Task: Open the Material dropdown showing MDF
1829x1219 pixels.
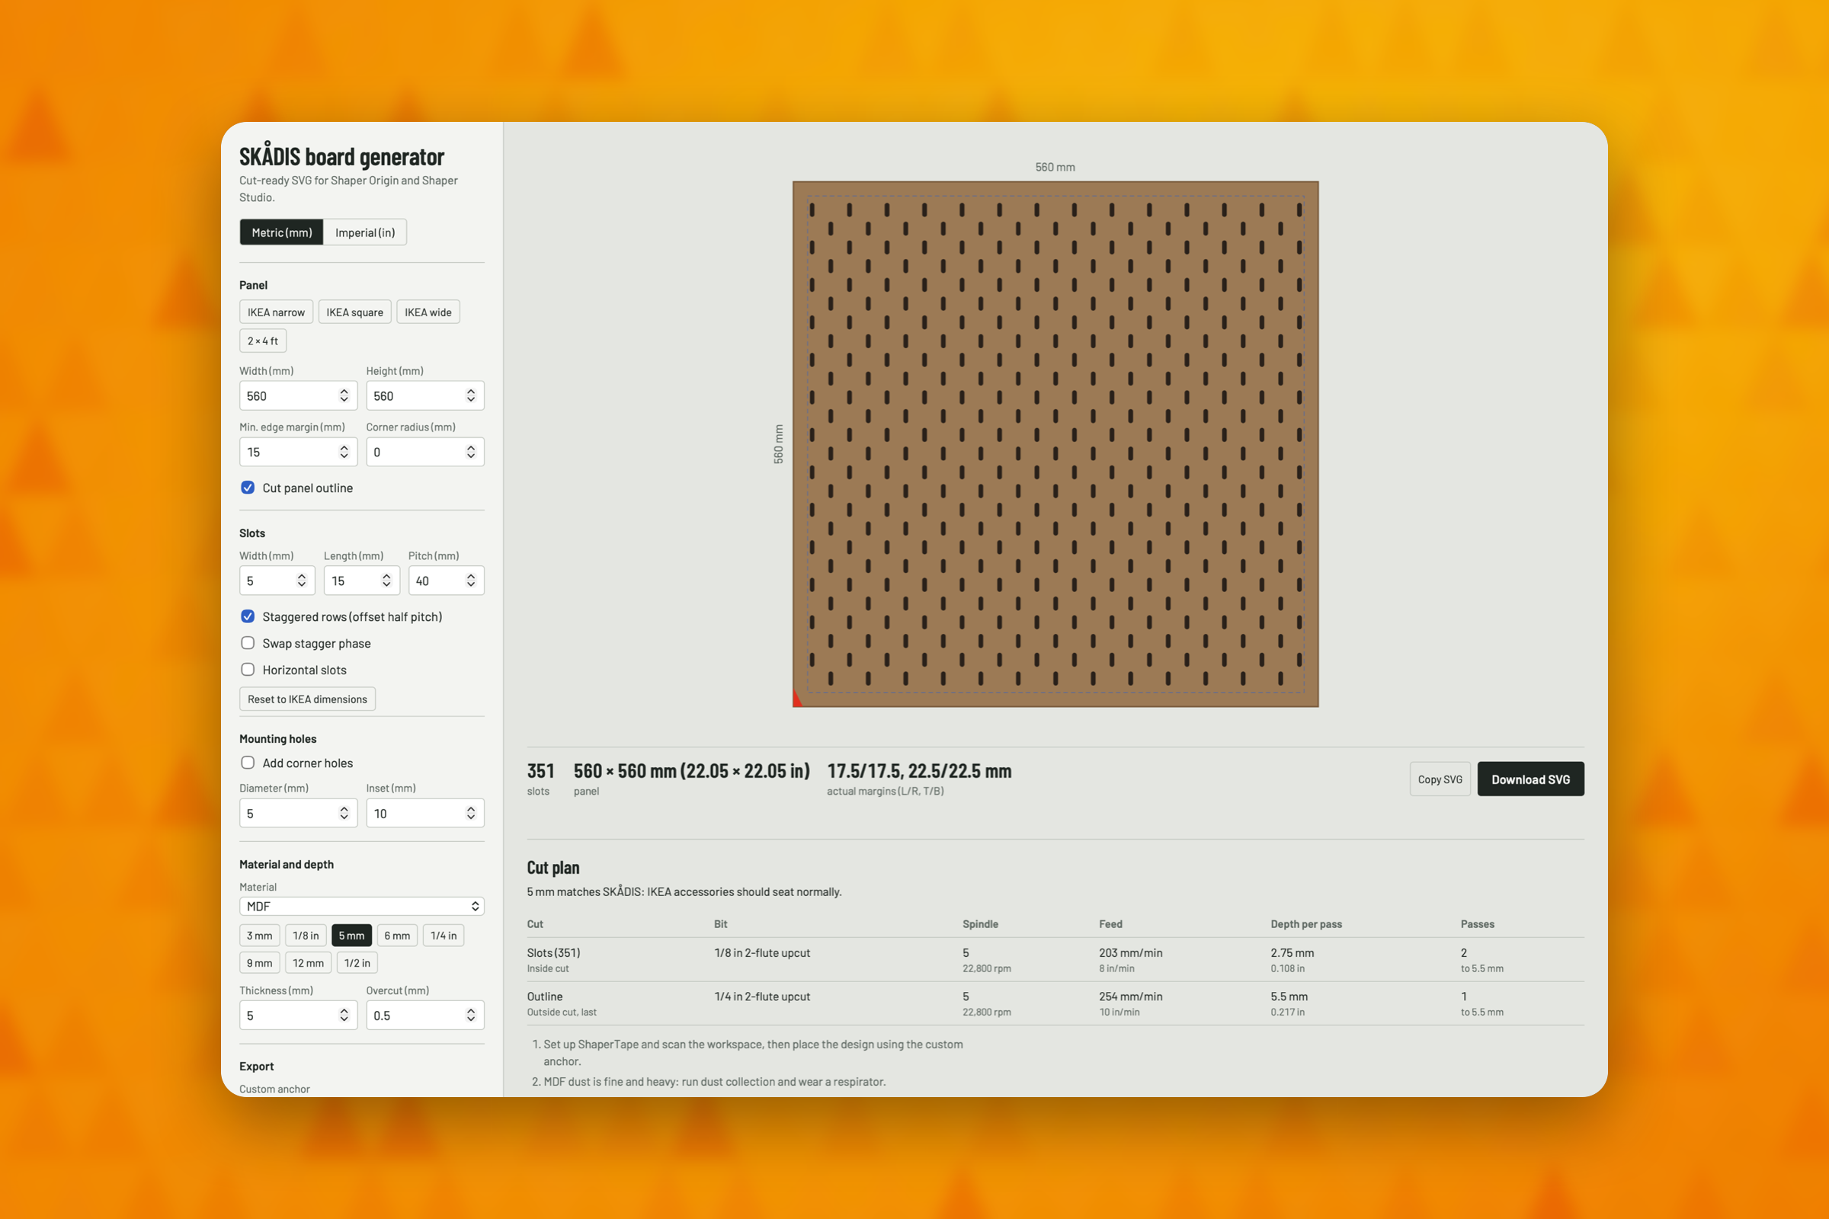Action: pos(361,907)
